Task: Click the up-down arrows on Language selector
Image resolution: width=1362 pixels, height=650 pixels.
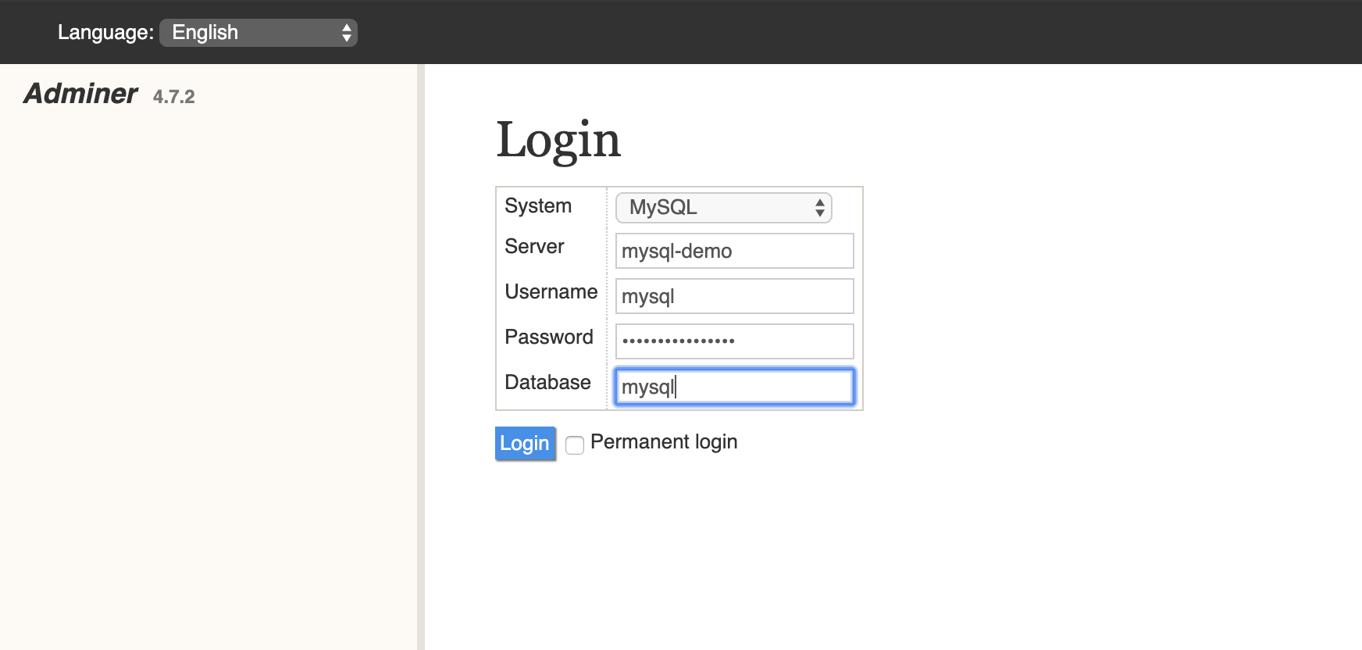Action: pos(346,33)
